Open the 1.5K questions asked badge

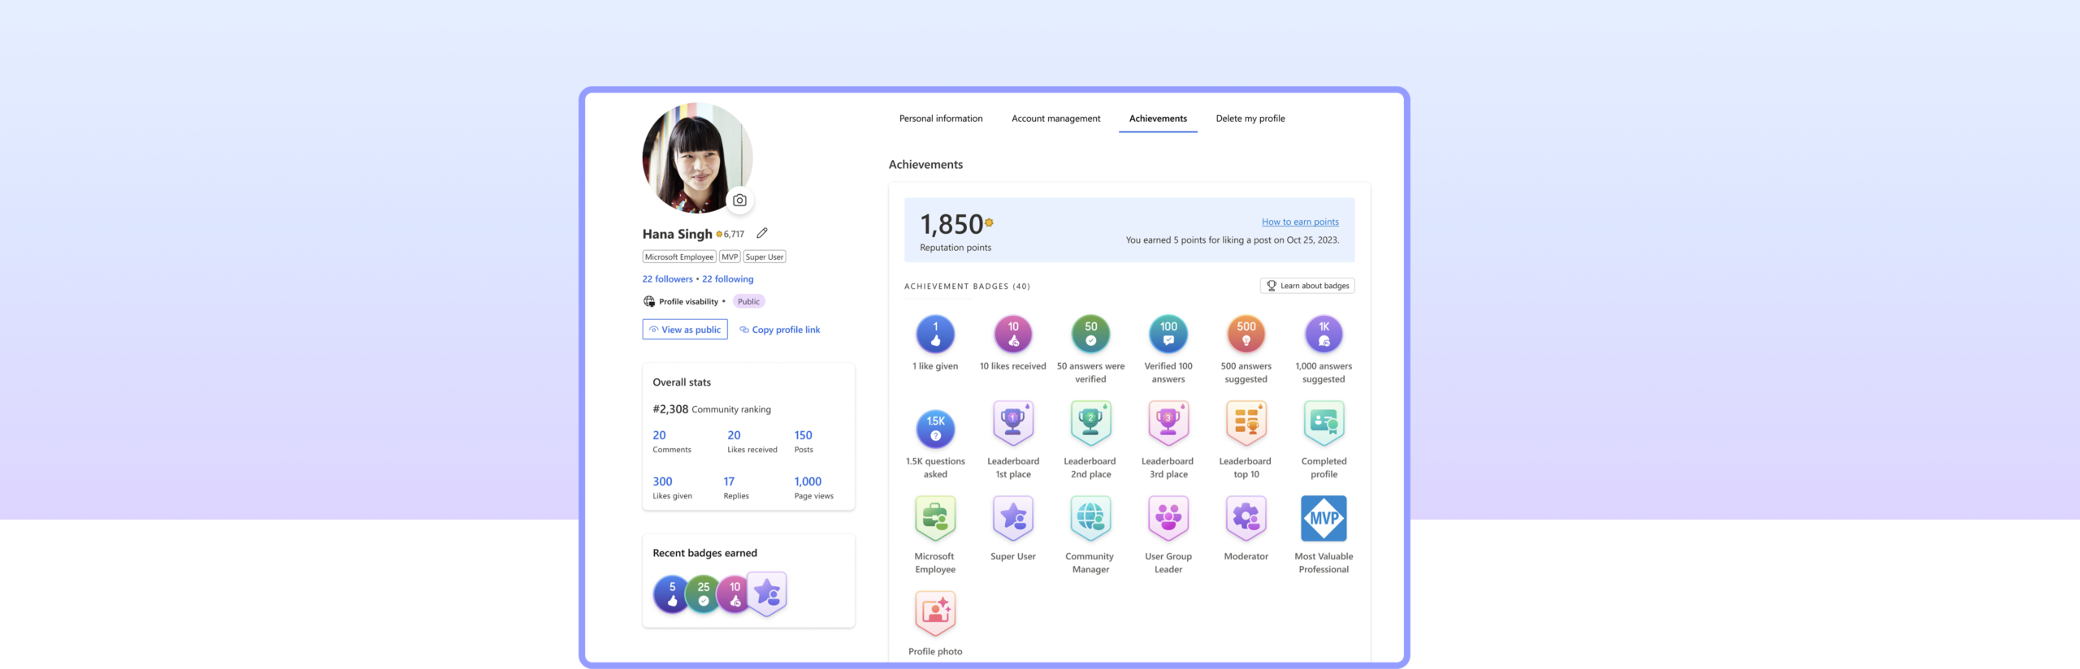[x=935, y=429]
